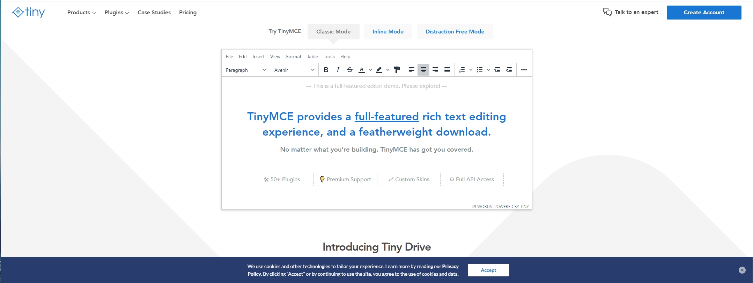Select the format painter tool

coord(397,70)
